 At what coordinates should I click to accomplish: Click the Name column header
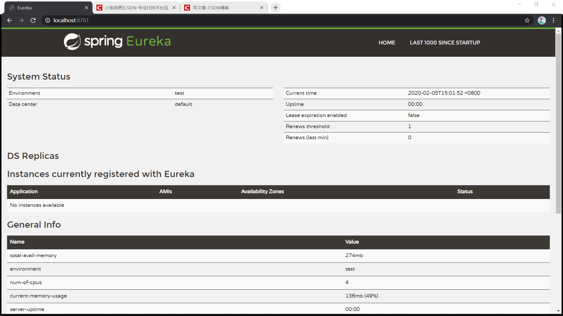tap(17, 242)
